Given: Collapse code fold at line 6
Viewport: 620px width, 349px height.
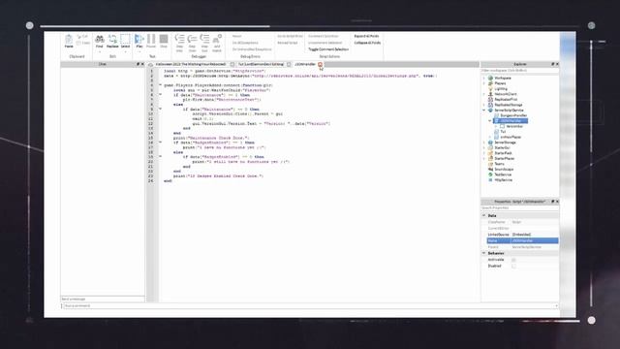Looking at the screenshot, I should pos(160,95).
